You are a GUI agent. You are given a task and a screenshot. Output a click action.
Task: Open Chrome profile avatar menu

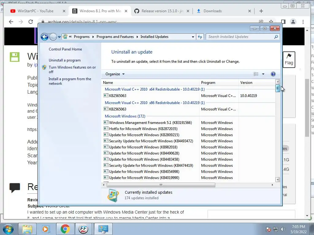(x=293, y=22)
